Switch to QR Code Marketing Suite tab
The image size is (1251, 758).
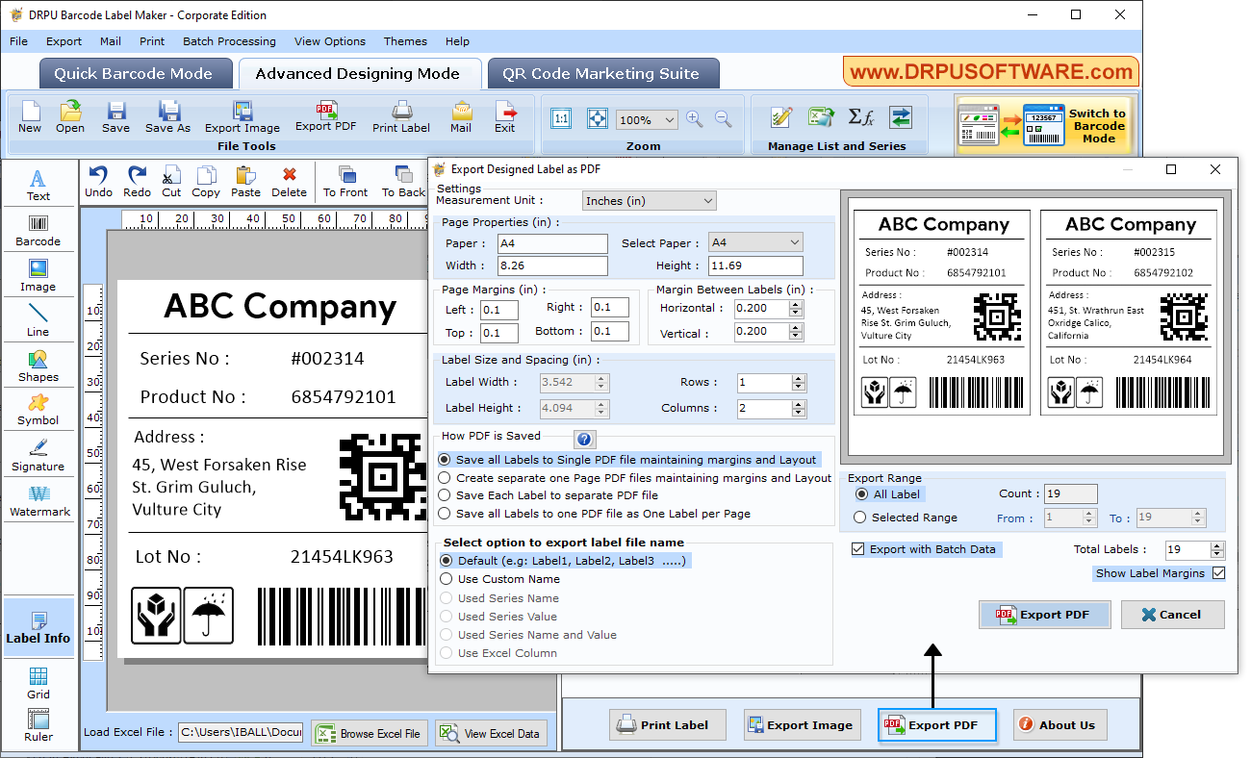click(603, 73)
